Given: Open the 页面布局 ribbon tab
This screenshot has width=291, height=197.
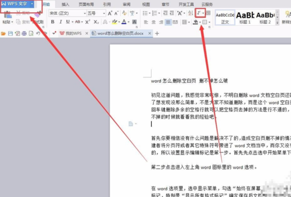Looking at the screenshot, I should tap(86, 4).
